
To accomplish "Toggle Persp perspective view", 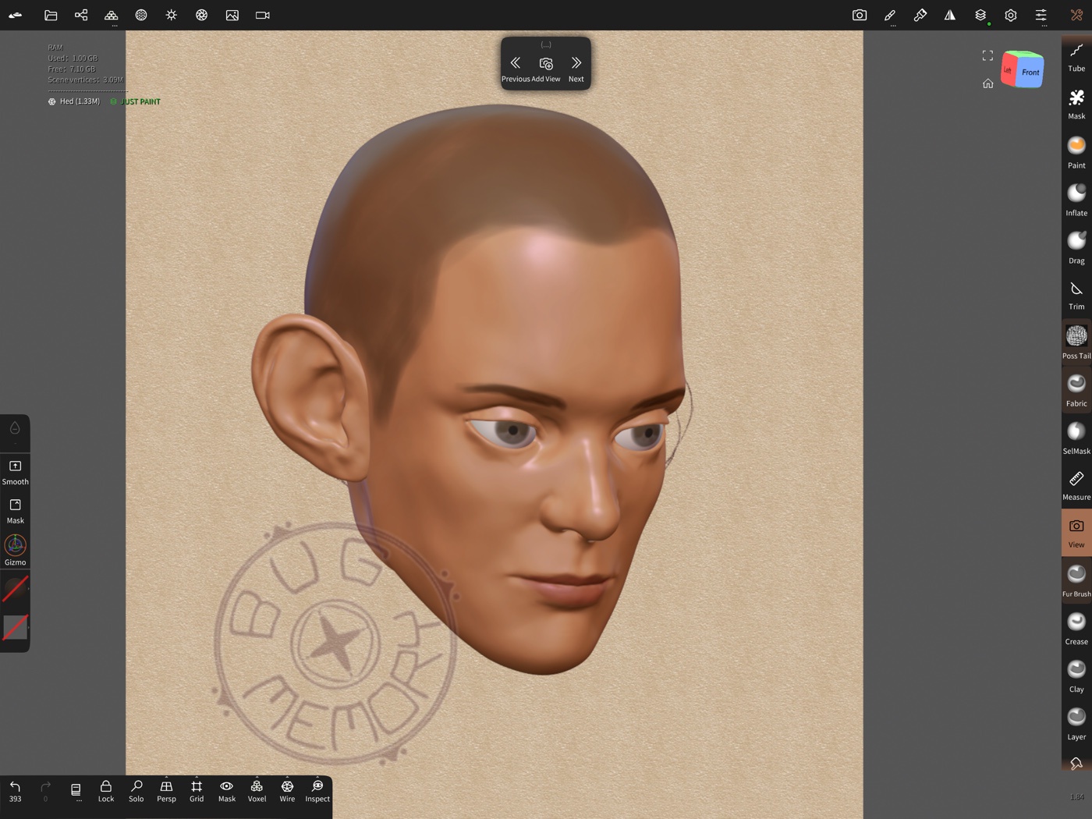I will coord(166,791).
